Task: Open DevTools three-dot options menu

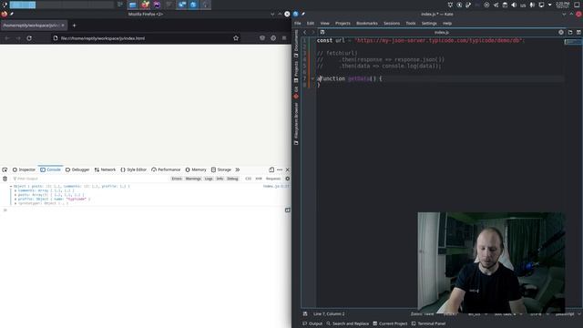Action: click(x=280, y=169)
